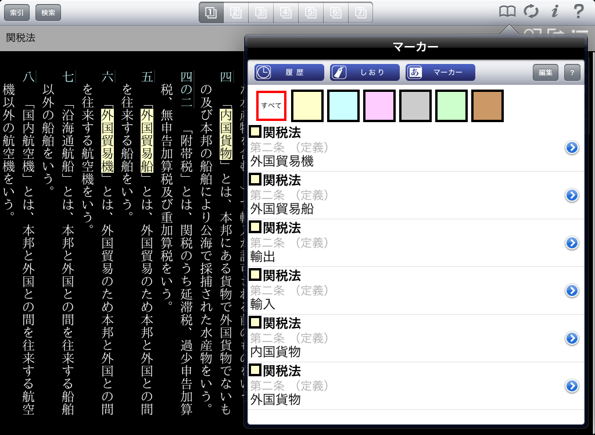This screenshot has width=595, height=435.
Task: Open the info 'i' icon
Action: pos(554,11)
